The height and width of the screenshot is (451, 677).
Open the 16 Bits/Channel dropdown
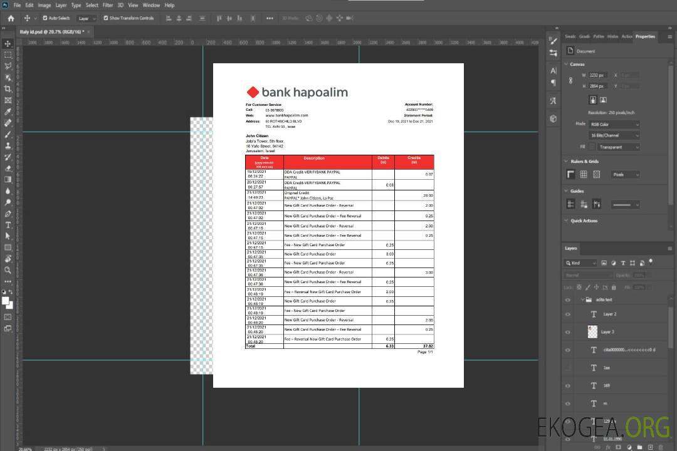614,135
